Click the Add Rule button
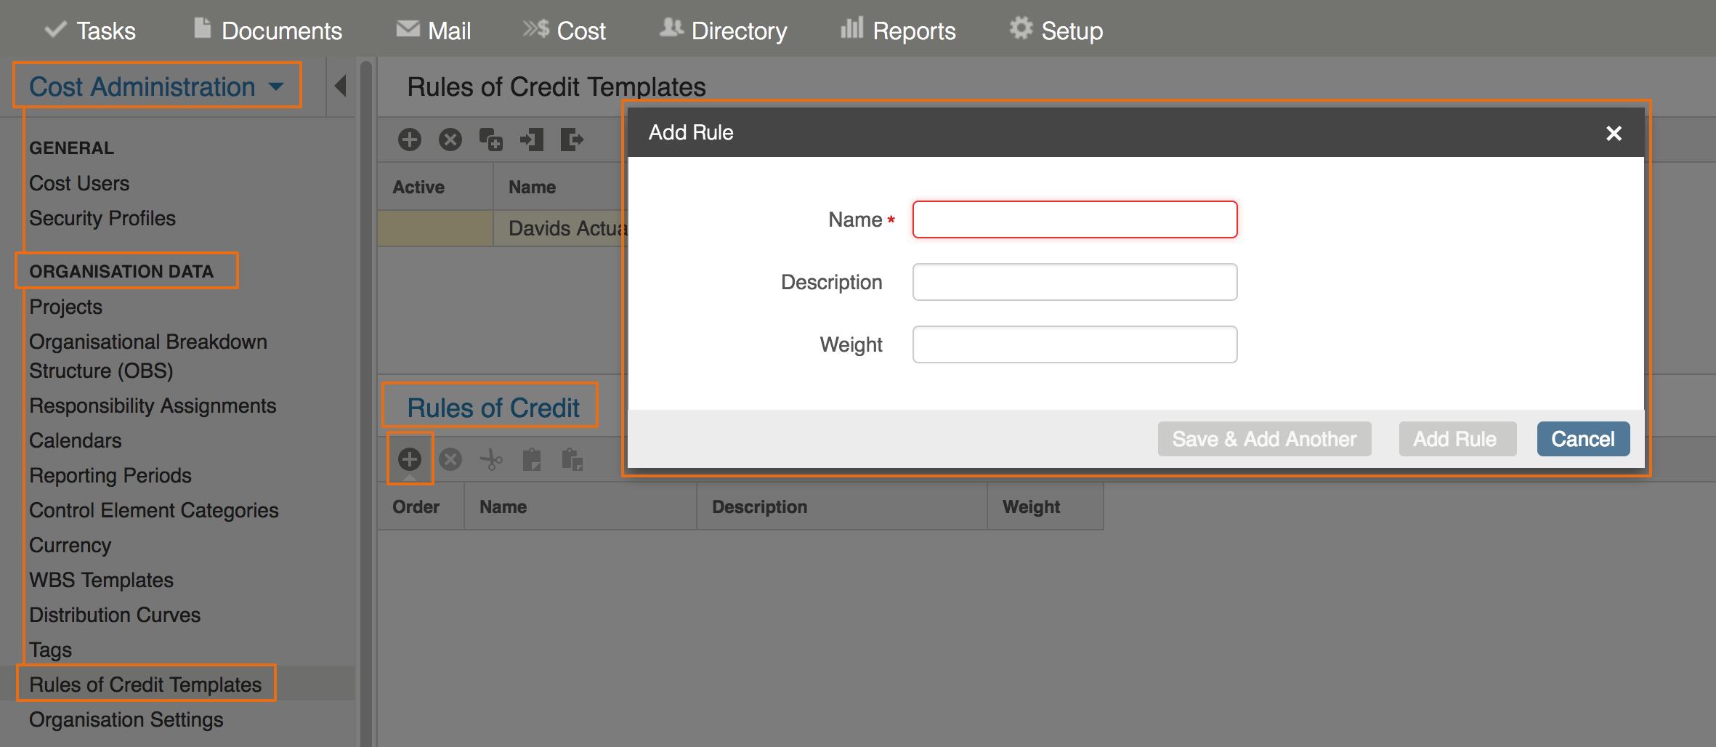1716x747 pixels. coord(1457,439)
